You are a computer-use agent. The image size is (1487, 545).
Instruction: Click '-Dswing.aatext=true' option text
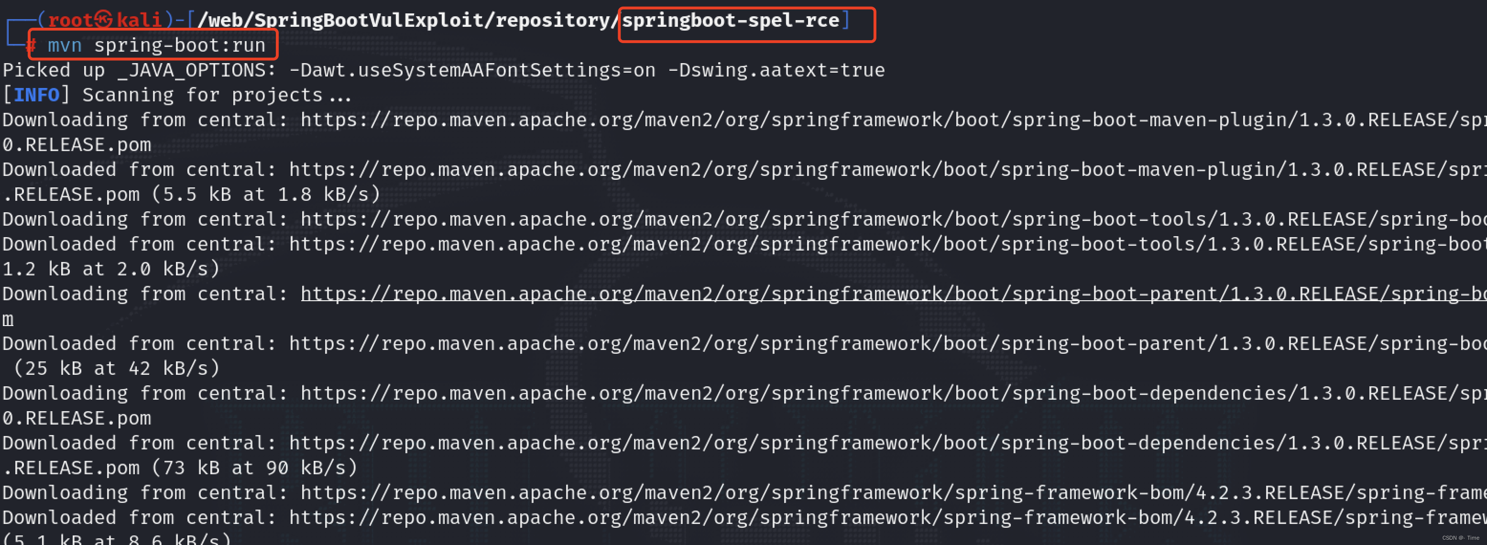pos(776,70)
